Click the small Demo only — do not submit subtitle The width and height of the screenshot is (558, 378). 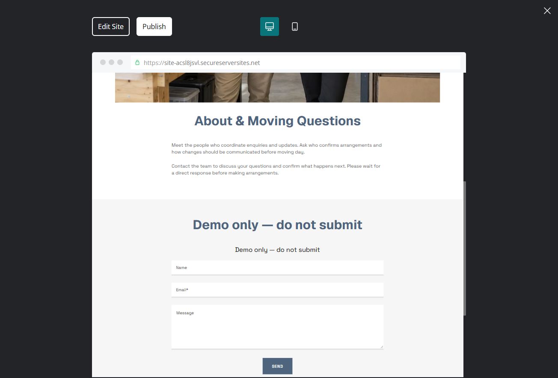[277, 250]
